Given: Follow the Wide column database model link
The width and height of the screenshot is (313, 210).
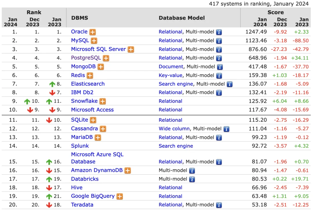Looking at the screenshot, I should point(174,129).
